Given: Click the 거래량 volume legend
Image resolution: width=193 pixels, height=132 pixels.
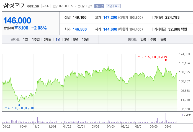Looking at the screenshot, I should [x=186, y=115].
